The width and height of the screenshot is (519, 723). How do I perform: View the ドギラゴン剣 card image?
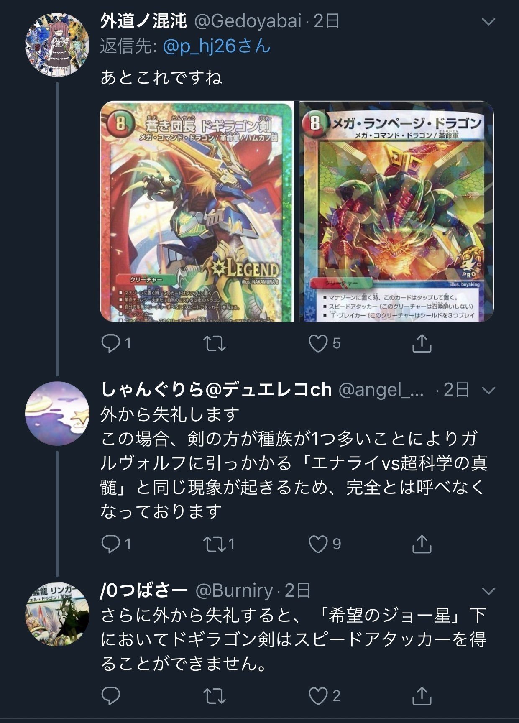tap(197, 212)
